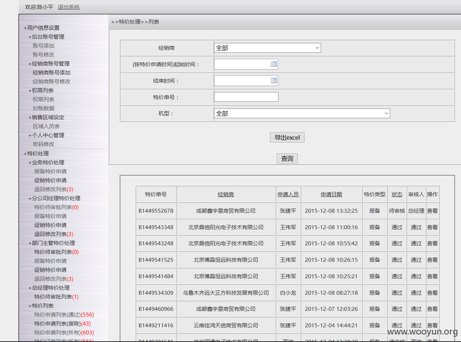The height and width of the screenshot is (342, 461).
Task: Open the 权限列表 sub-item in the sidebar
Action: click(44, 99)
